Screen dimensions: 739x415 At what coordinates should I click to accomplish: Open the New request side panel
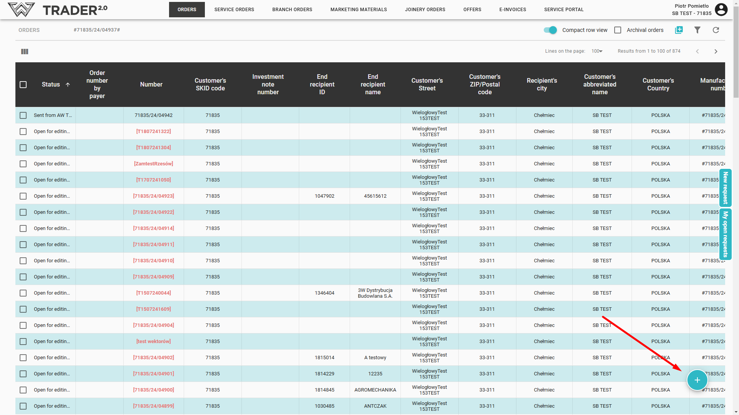pyautogui.click(x=725, y=188)
